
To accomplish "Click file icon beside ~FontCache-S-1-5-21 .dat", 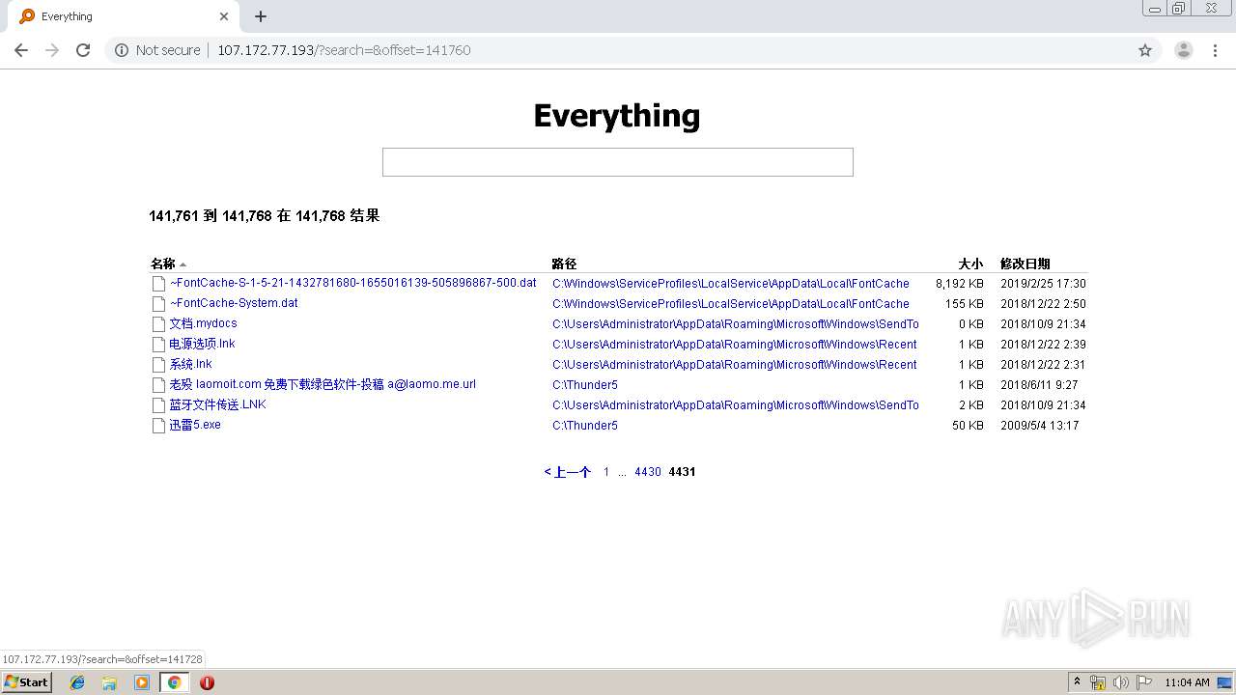I will [158, 284].
